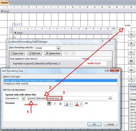Viewport: 136px width, 131px height.
Task: Click the W button on Form2
Action: coord(131,70)
